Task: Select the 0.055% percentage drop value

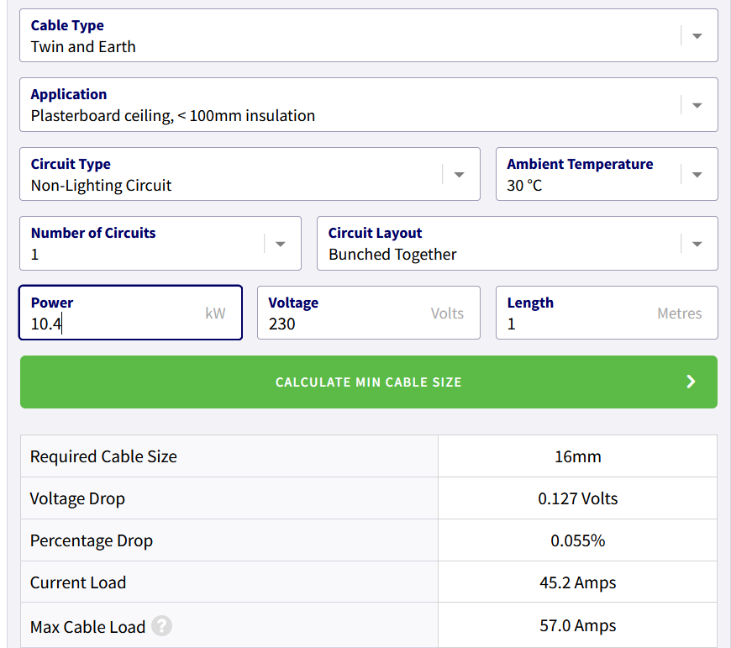Action: (x=577, y=540)
